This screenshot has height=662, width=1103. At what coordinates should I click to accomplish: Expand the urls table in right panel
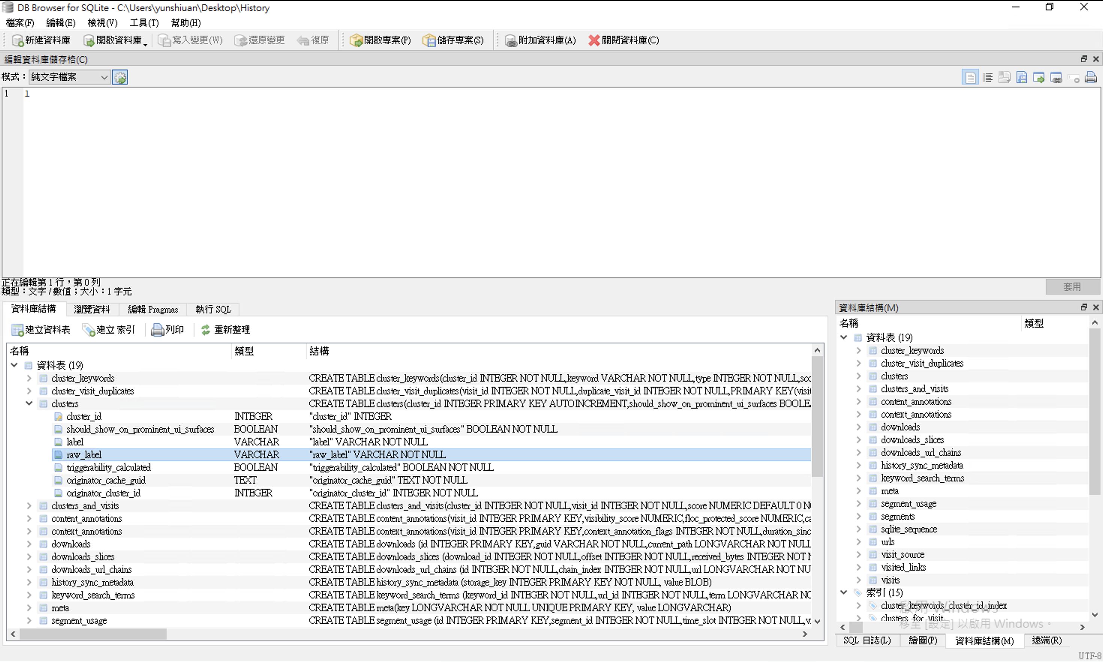tap(859, 542)
